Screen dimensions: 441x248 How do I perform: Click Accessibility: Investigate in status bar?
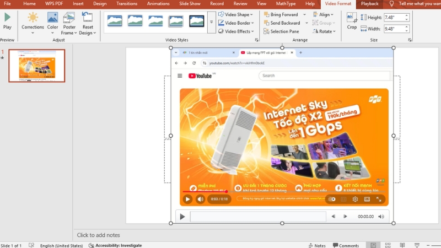coord(115,245)
